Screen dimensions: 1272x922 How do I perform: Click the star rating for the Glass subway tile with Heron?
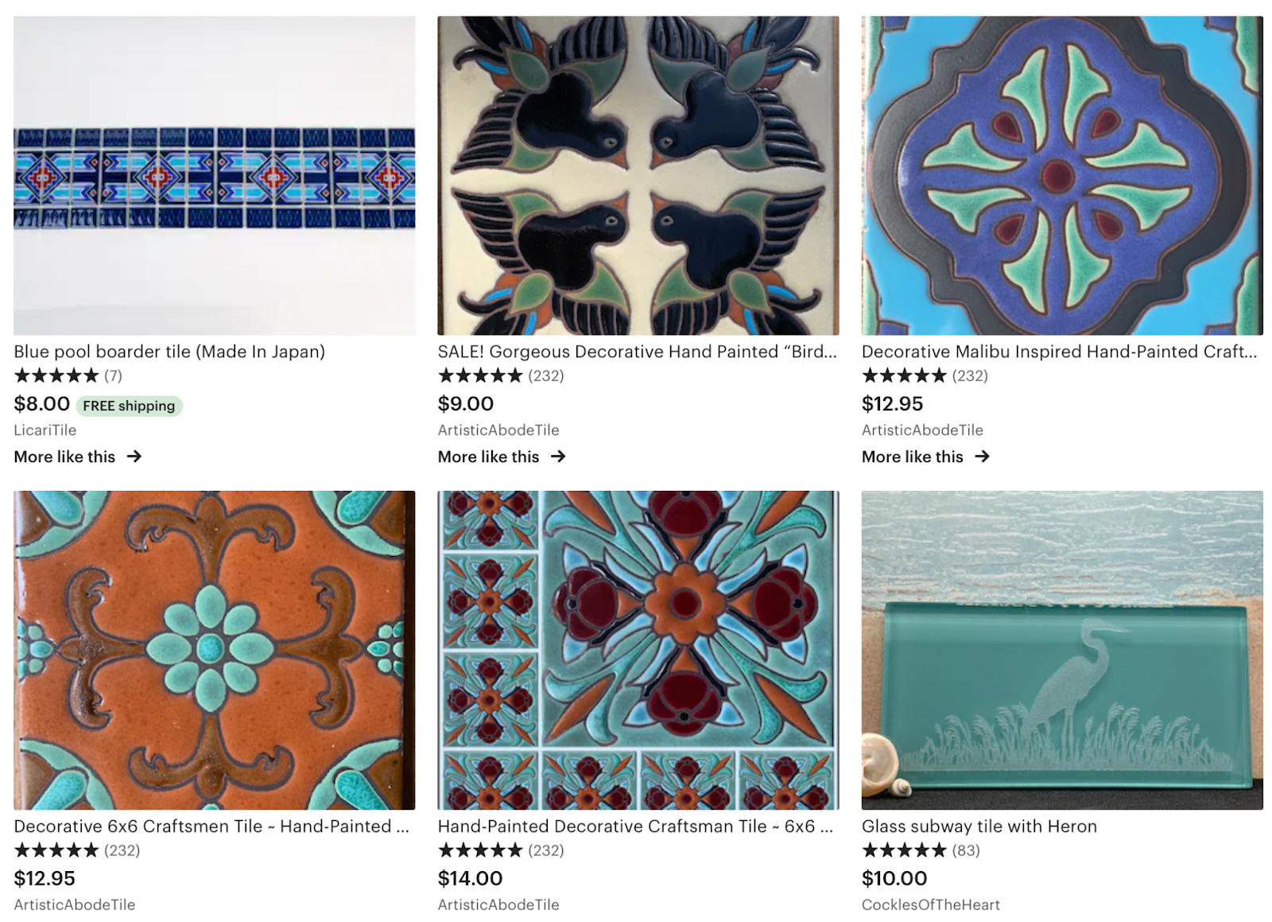coord(905,850)
